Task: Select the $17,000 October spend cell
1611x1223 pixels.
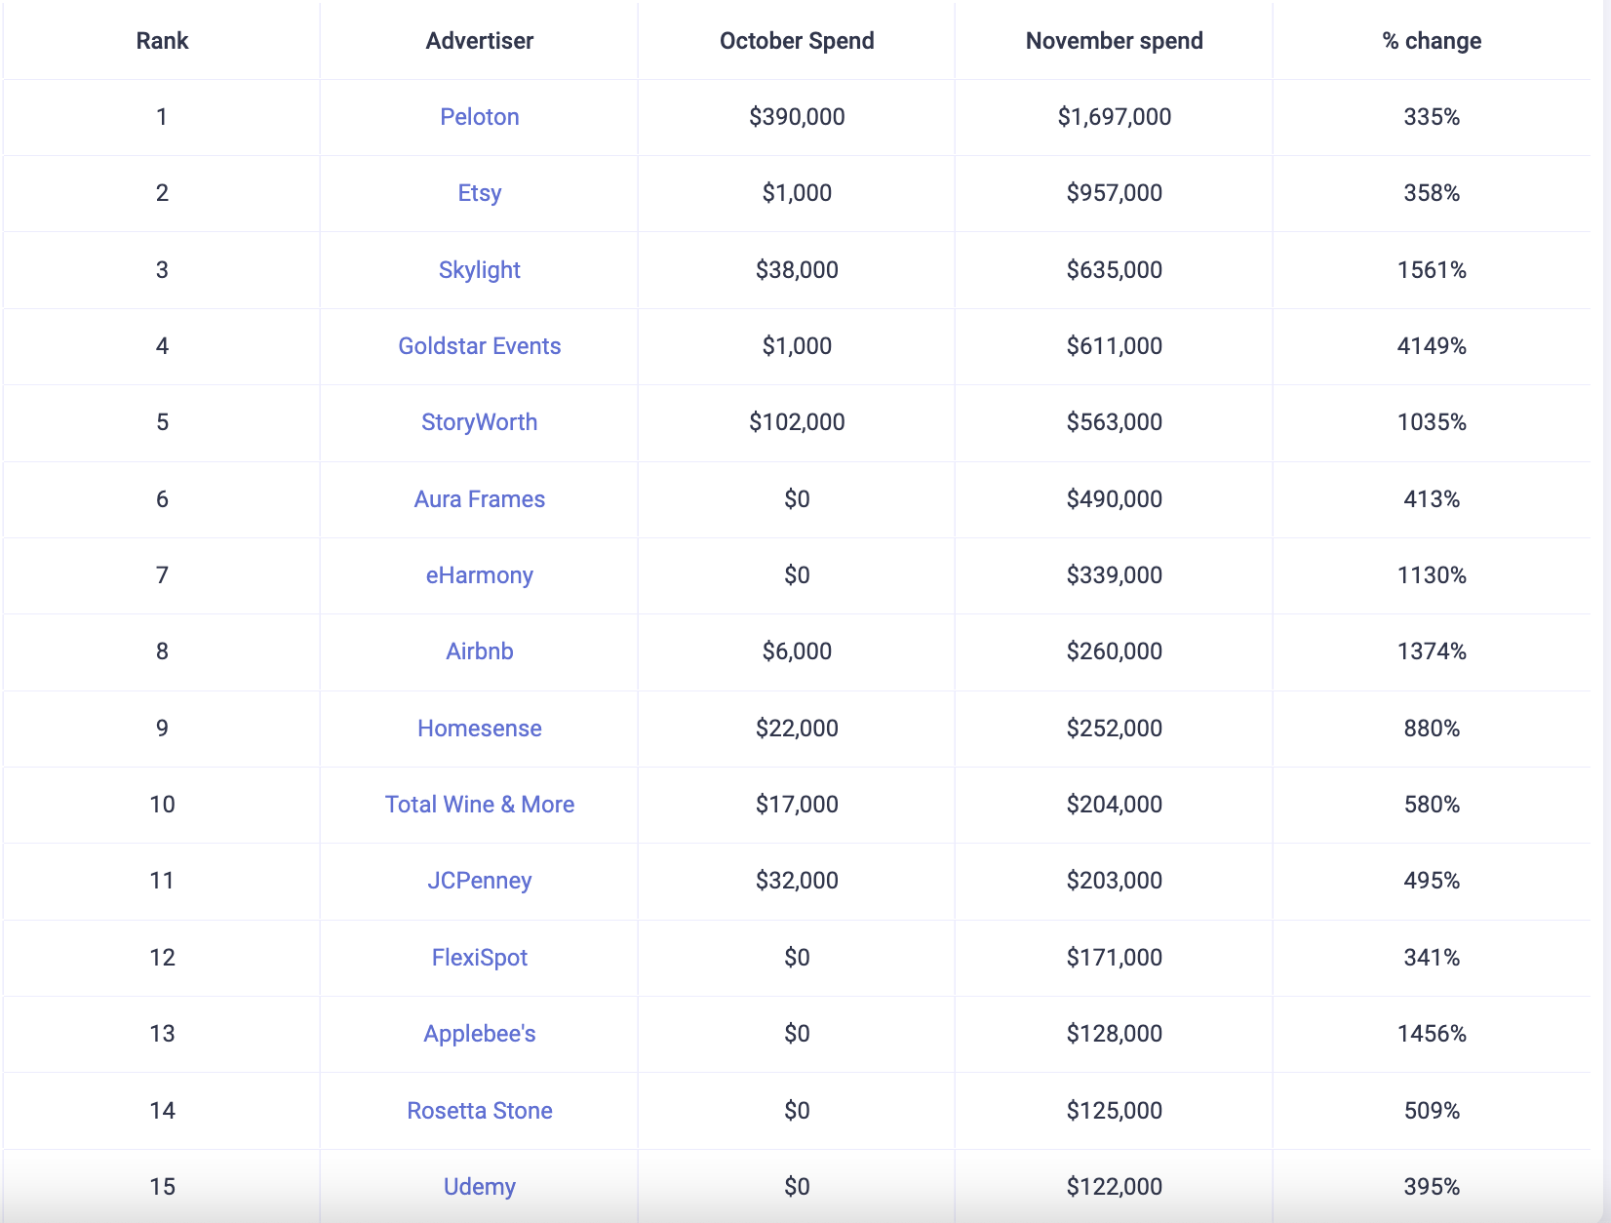Action: [x=797, y=805]
